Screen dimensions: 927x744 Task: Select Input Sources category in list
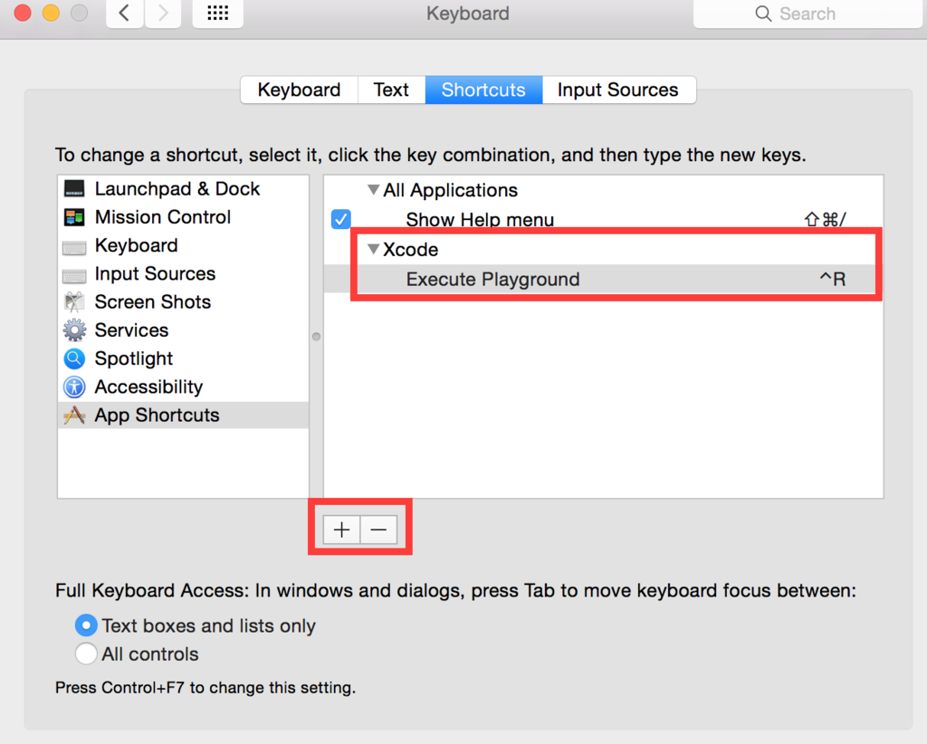coord(183,273)
